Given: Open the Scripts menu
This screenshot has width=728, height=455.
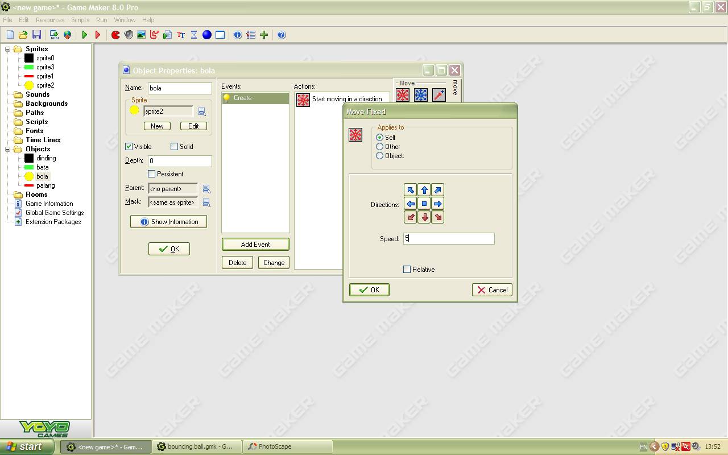Looking at the screenshot, I should pos(80,20).
